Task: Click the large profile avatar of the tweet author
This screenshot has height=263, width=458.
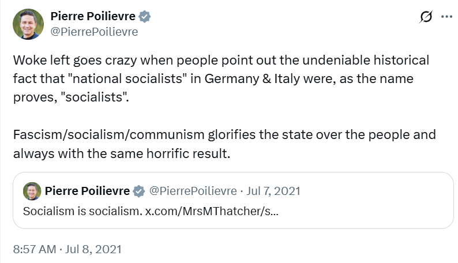Action: [x=28, y=24]
